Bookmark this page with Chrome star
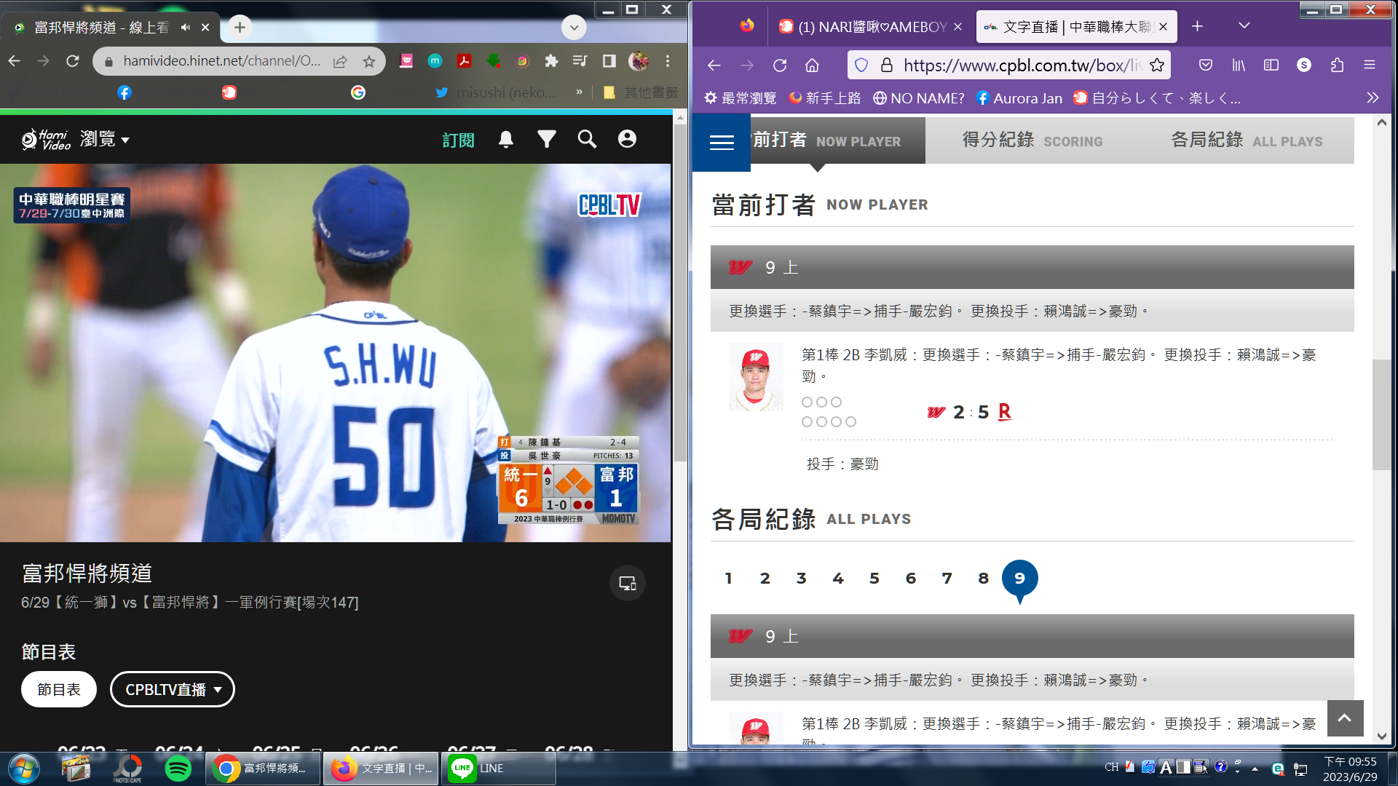 pos(369,61)
